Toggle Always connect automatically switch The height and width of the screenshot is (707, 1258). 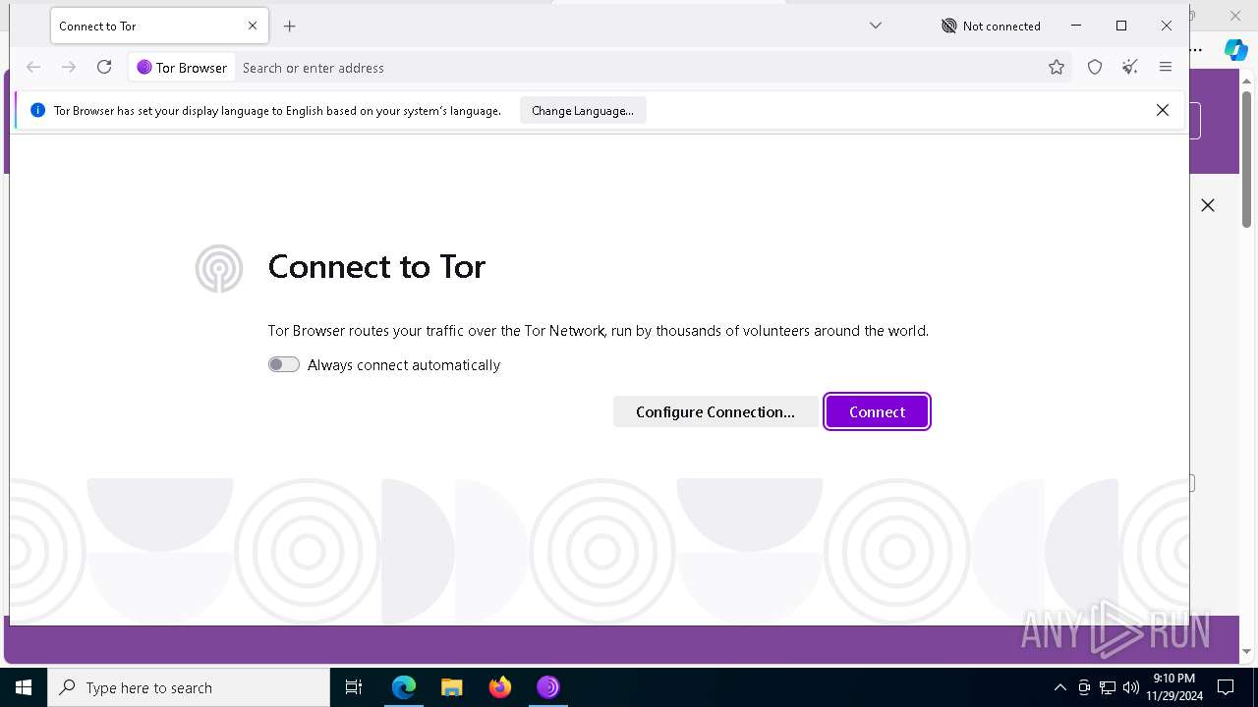point(284,364)
